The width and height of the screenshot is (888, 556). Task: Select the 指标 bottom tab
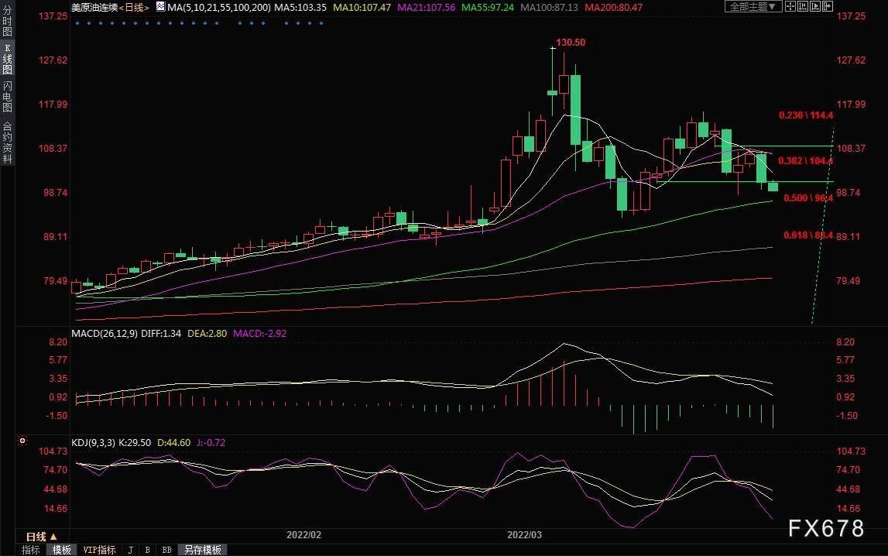31,550
